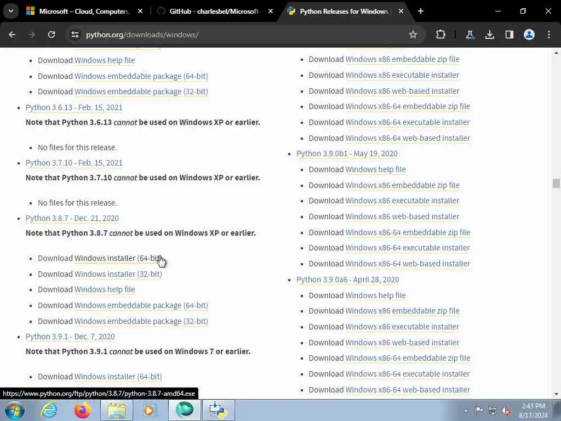Download Python 3.9.1 Windows installer (64-bit)
Viewport: 561px width, 421px height.
tap(118, 377)
